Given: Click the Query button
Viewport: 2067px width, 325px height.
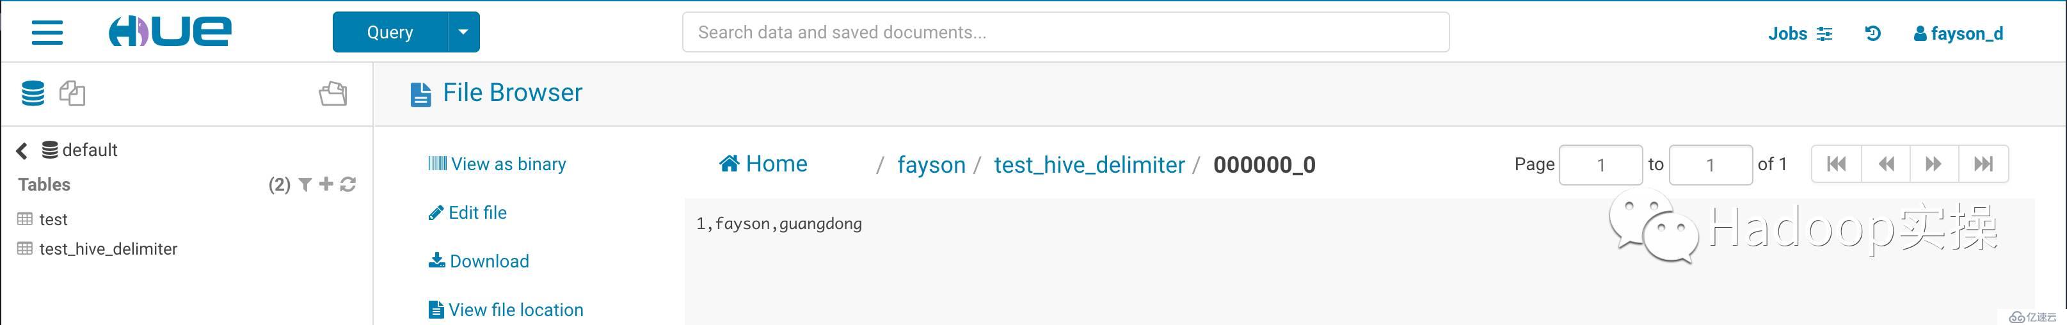Looking at the screenshot, I should [x=390, y=32].
